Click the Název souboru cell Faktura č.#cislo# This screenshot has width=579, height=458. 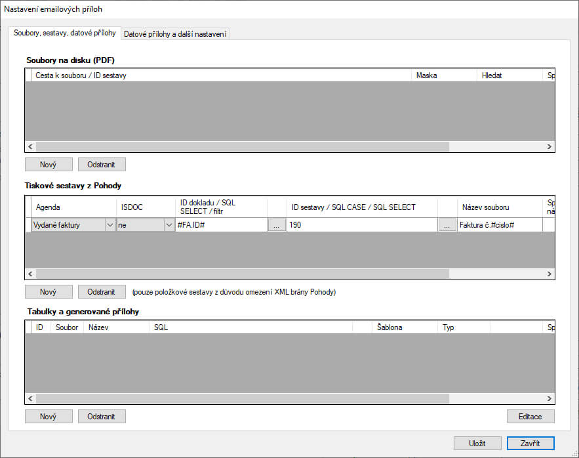click(x=499, y=225)
